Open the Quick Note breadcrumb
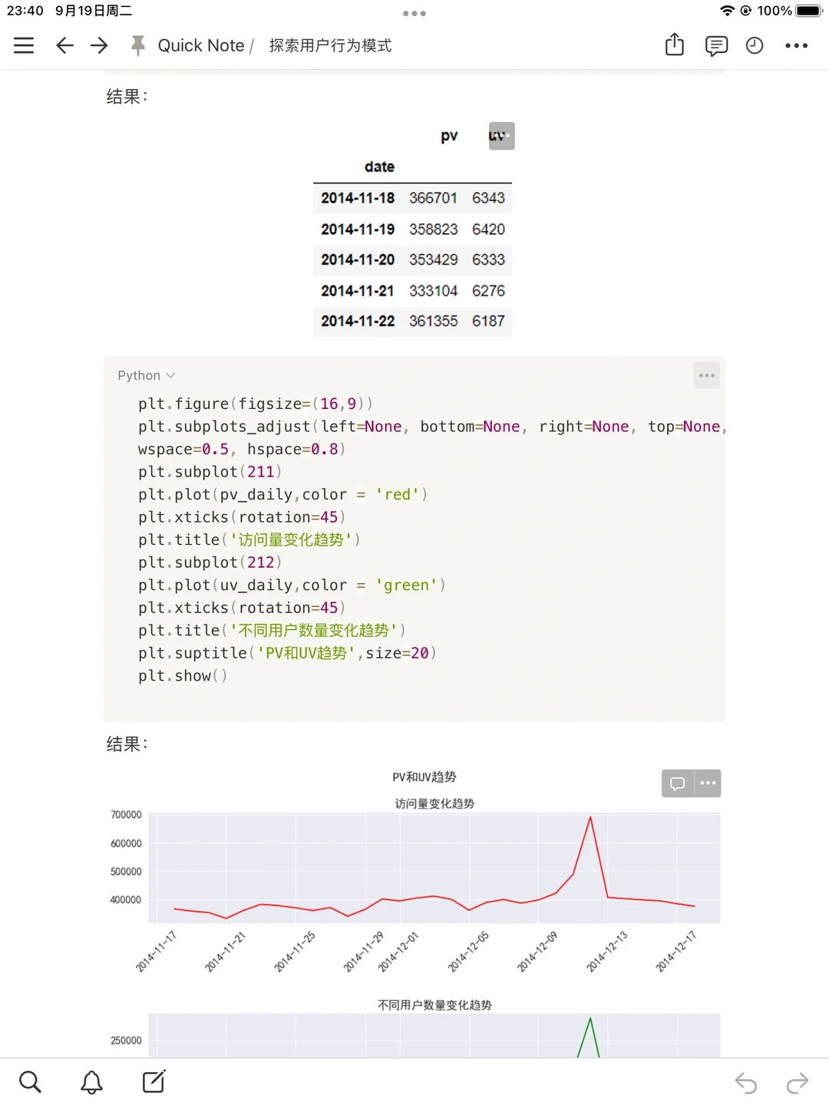 tap(201, 45)
